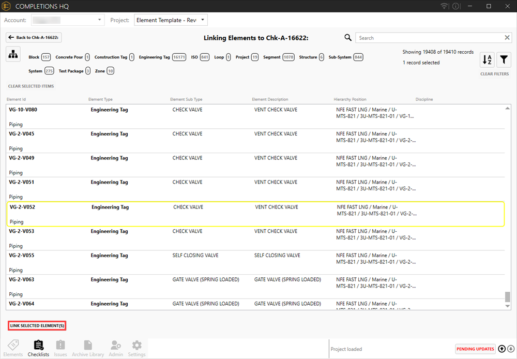Toggle the Sub-System filter chip
Viewport: 517px width, 359px height.
345,57
